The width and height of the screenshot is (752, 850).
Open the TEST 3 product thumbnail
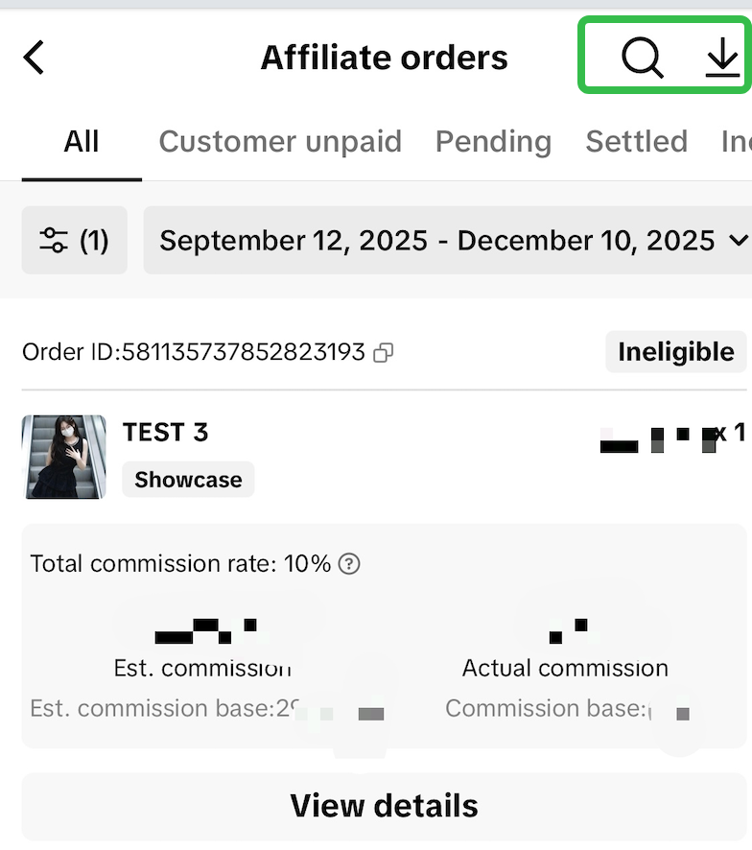[64, 457]
